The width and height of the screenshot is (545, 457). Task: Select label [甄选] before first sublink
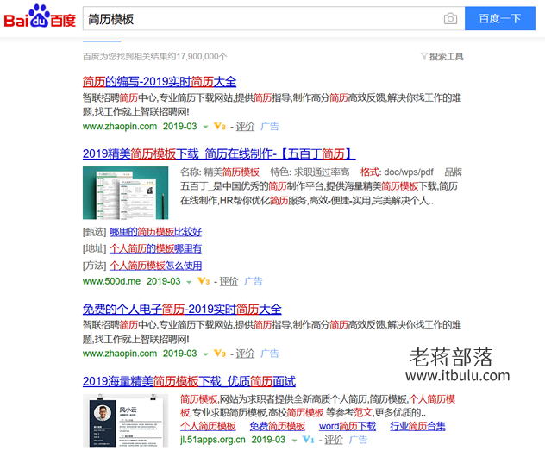click(x=94, y=232)
